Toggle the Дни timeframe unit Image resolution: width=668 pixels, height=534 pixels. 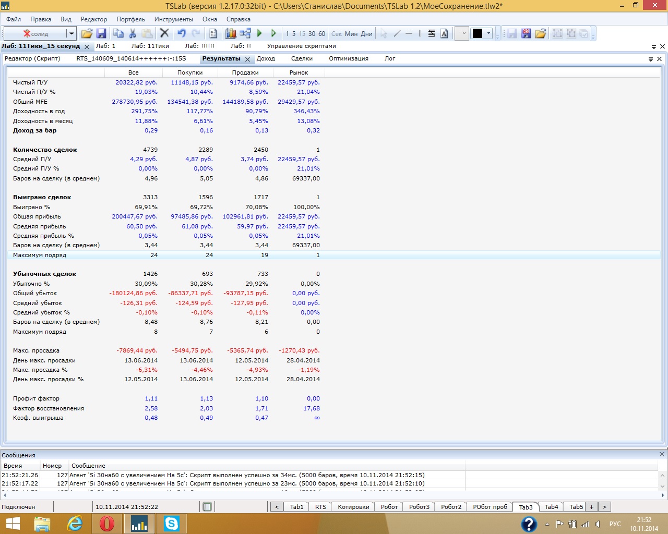pos(367,34)
